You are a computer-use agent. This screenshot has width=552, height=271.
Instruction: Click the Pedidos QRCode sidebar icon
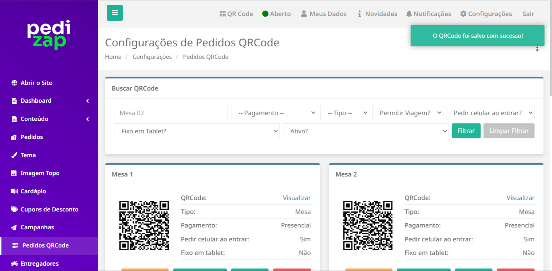(x=15, y=246)
